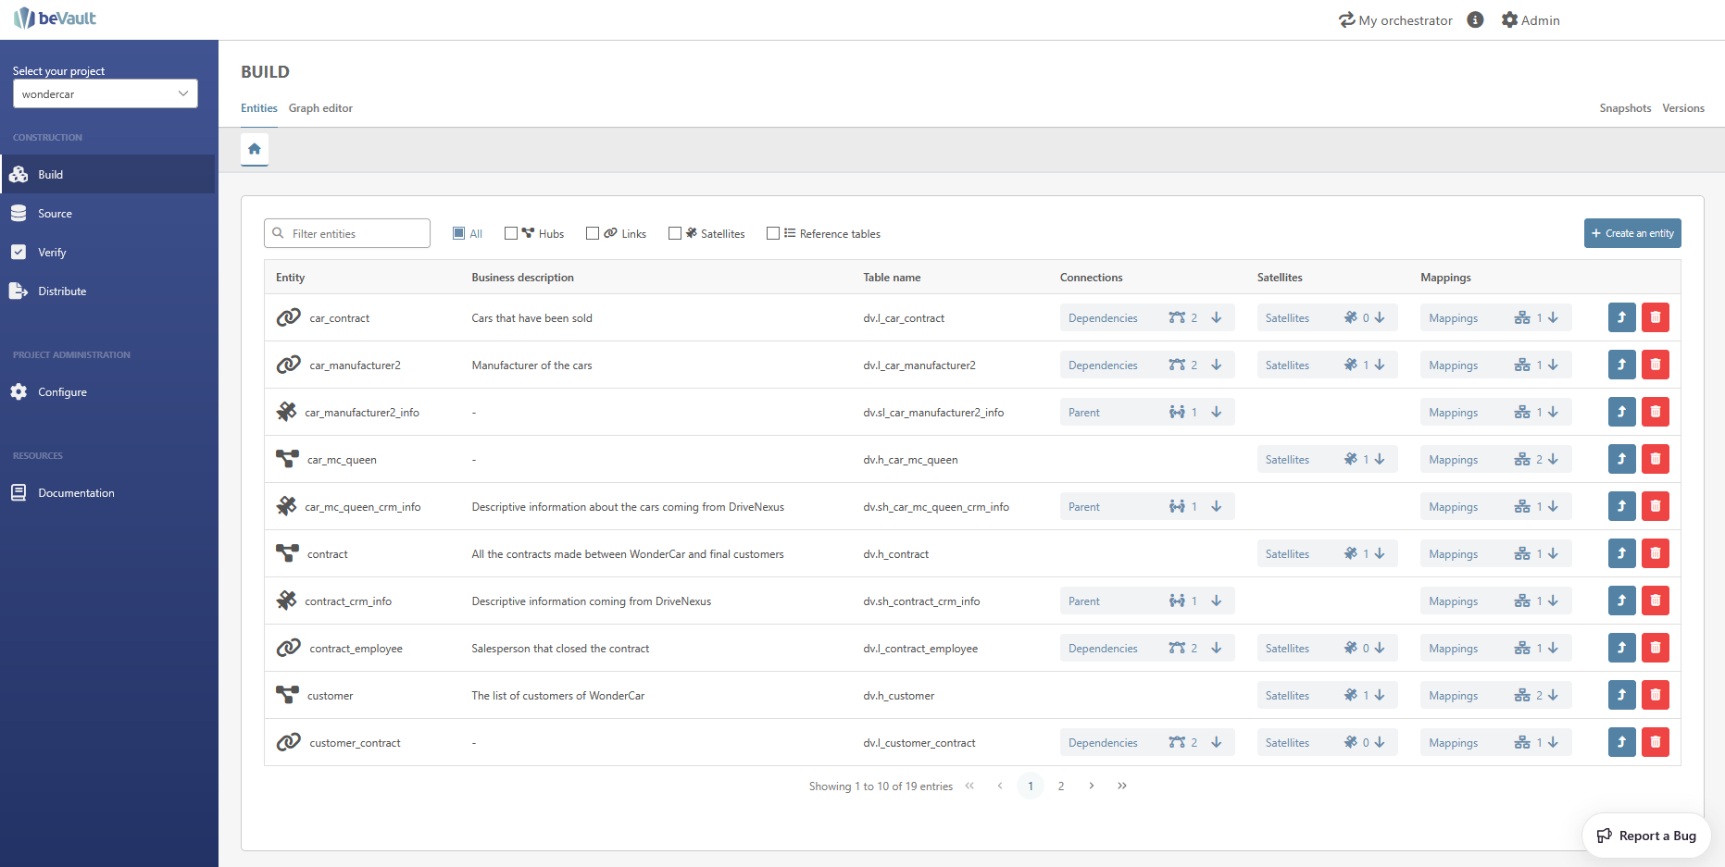Open the info icon next to My orchestrator

[x=1475, y=20]
